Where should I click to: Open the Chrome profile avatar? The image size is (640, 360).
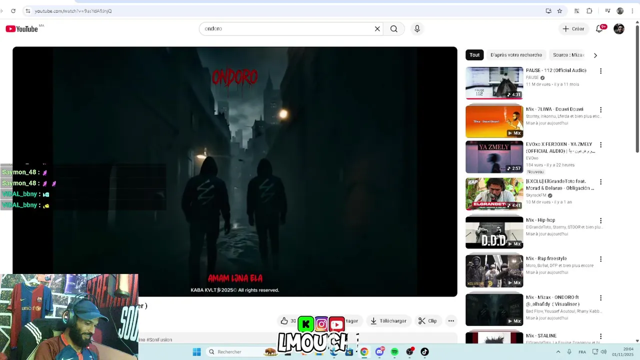click(620, 11)
